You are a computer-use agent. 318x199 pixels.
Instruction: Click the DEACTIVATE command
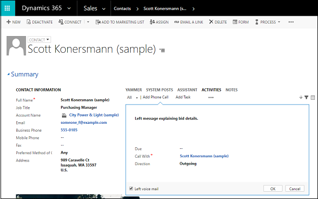[40, 22]
